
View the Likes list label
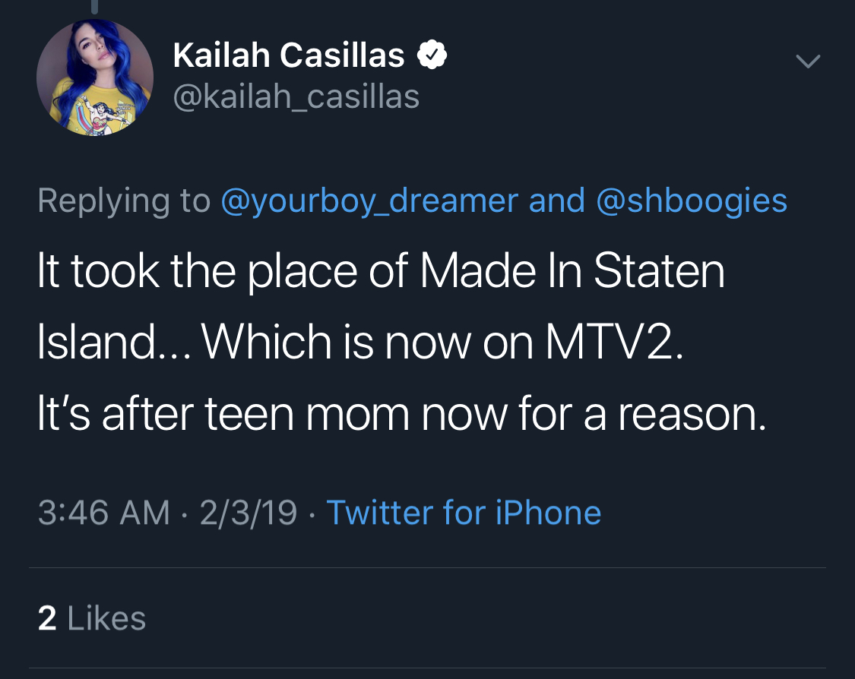tap(106, 618)
